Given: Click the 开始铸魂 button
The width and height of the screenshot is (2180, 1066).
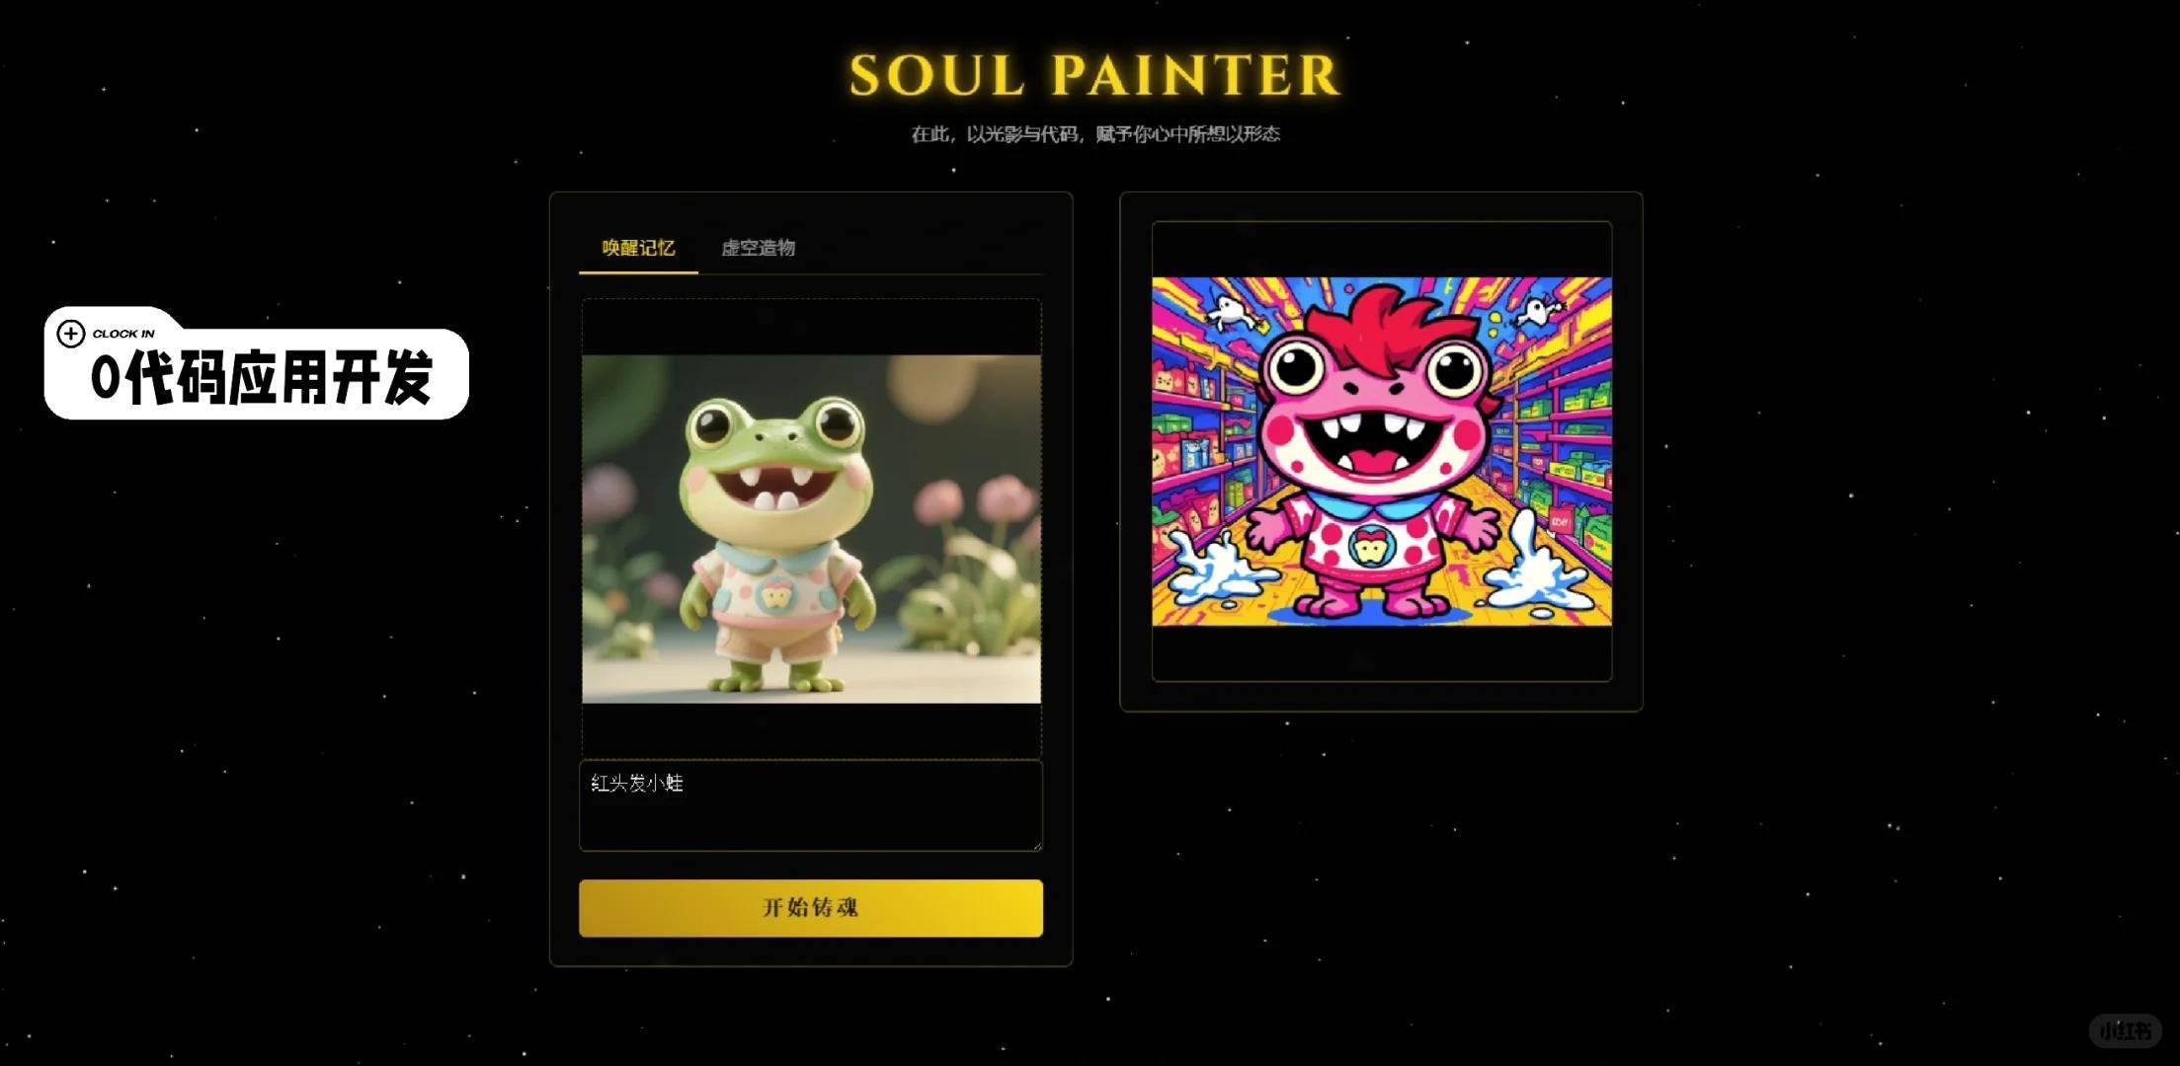Looking at the screenshot, I should pyautogui.click(x=811, y=907).
